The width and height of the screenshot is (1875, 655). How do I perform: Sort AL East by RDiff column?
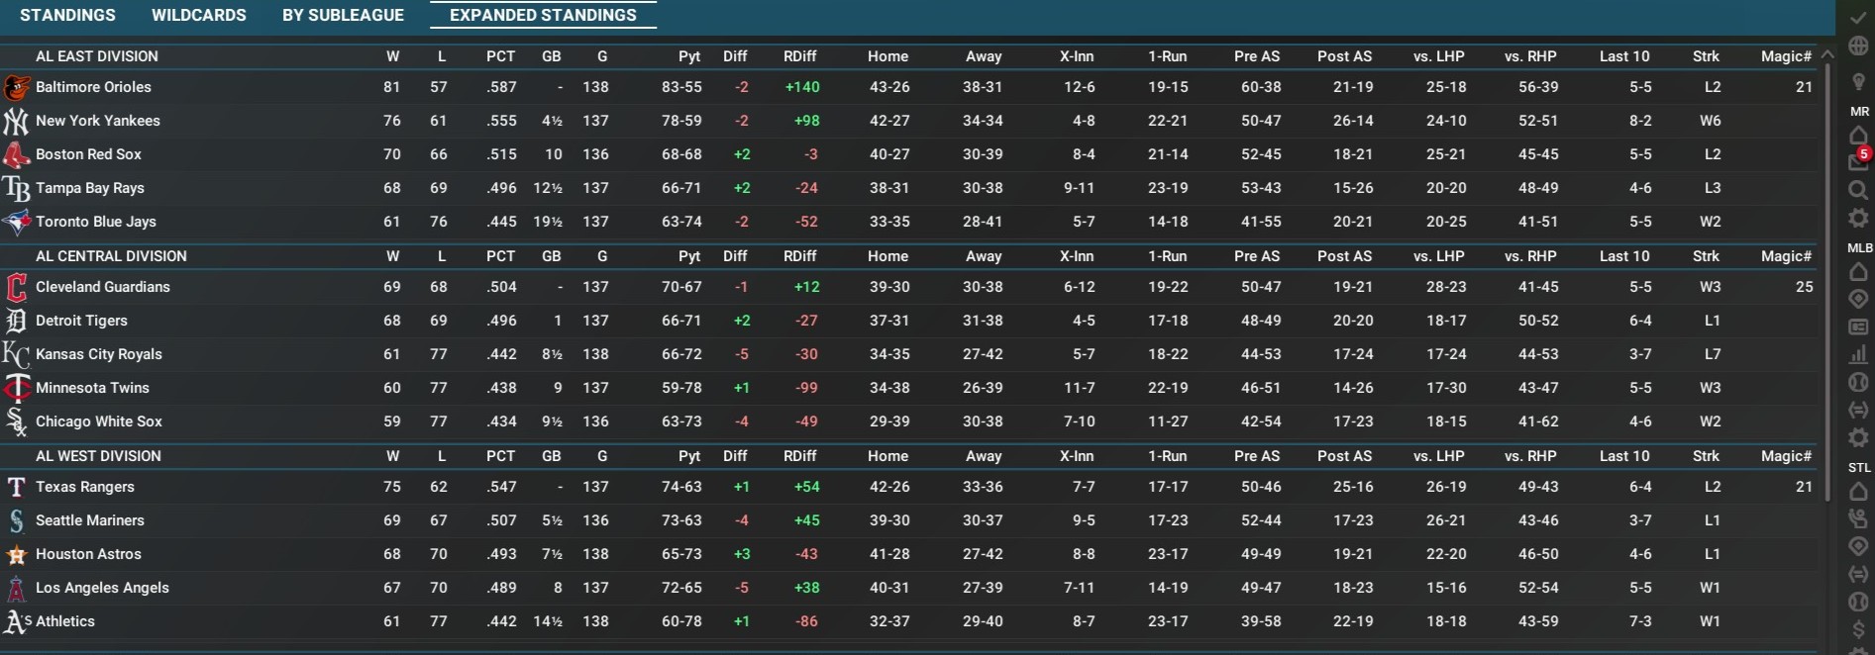[799, 56]
